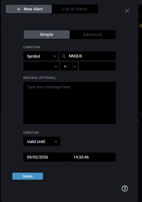Image resolution: width=142 pixels, height=202 pixels.
Task: Click the 09/02/2026 date field
Action: coord(46,157)
